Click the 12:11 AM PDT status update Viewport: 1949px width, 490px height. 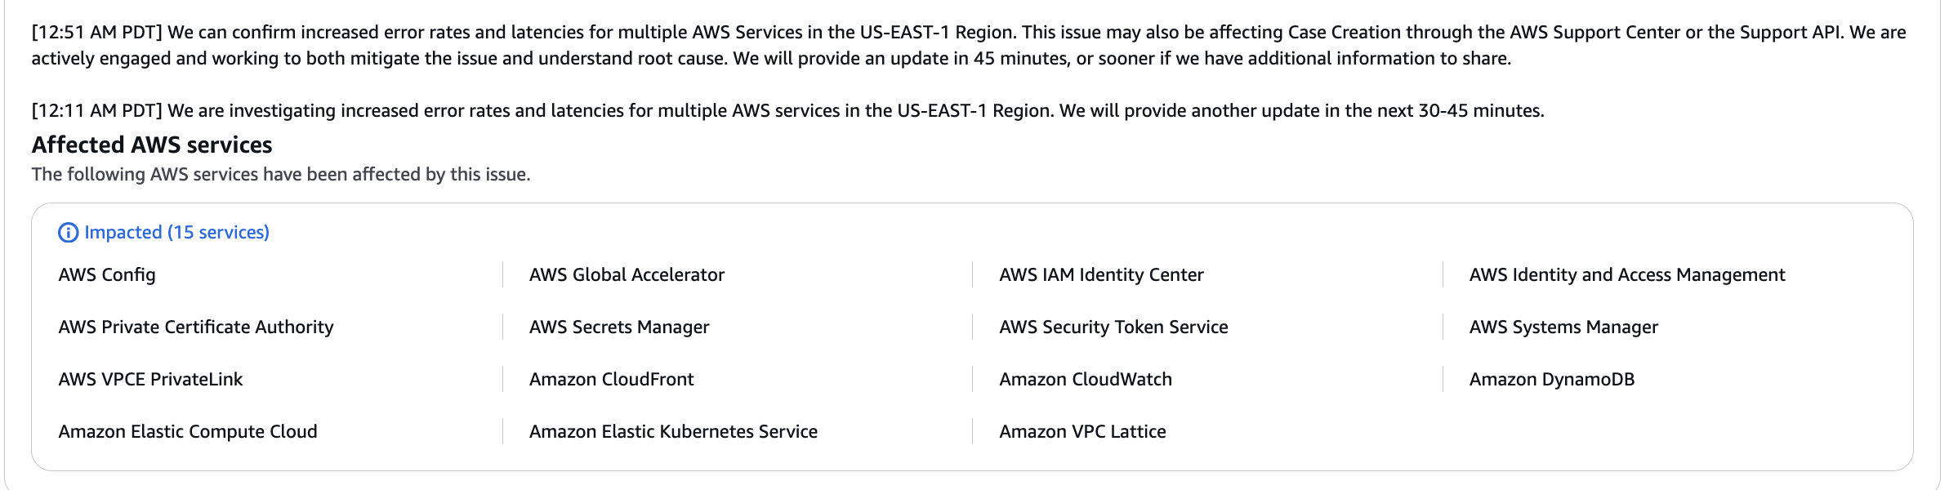[x=787, y=111]
